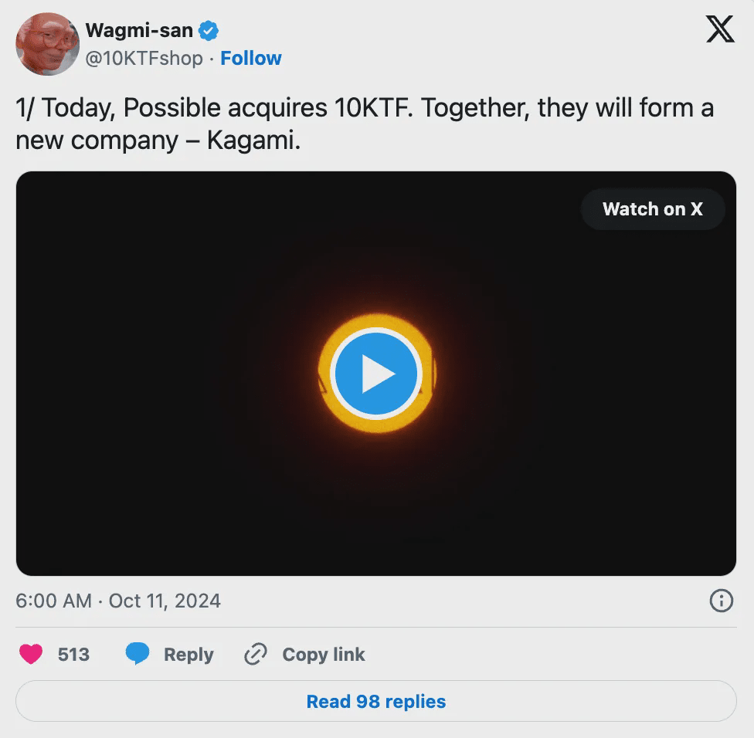The image size is (754, 738).
Task: Click the 513 likes count
Action: point(73,655)
